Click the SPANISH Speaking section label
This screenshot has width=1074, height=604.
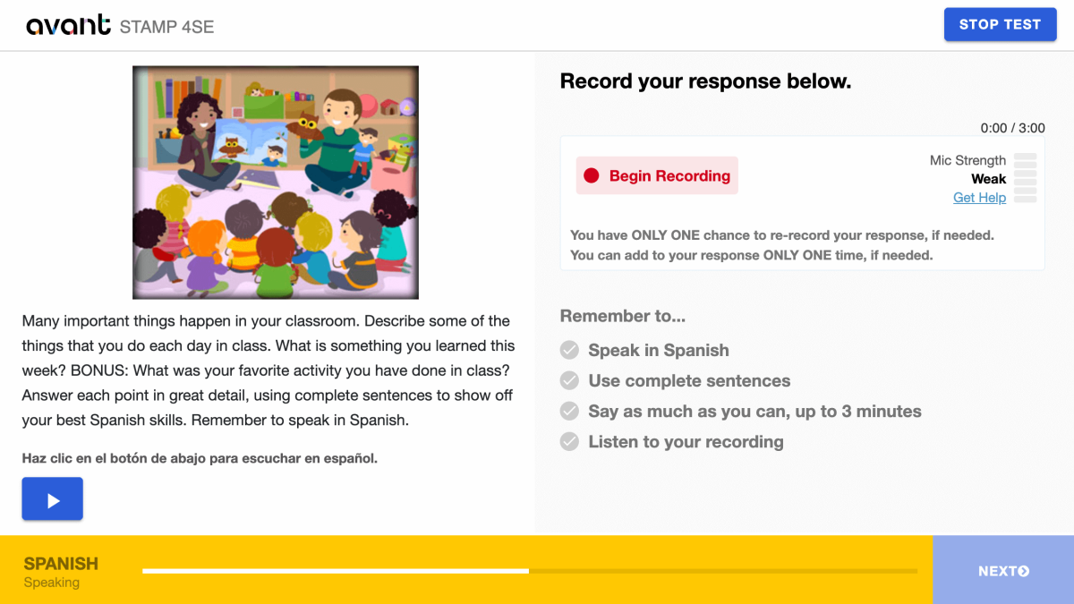pyautogui.click(x=61, y=572)
